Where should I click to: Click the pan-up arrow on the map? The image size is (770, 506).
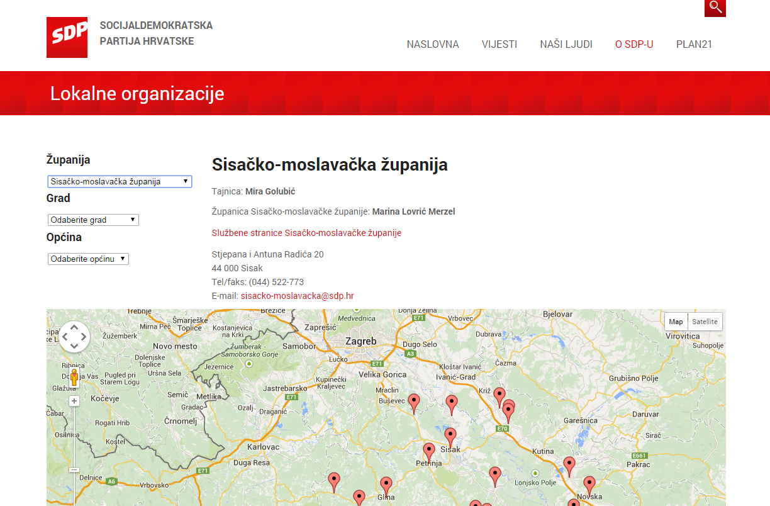click(x=74, y=328)
